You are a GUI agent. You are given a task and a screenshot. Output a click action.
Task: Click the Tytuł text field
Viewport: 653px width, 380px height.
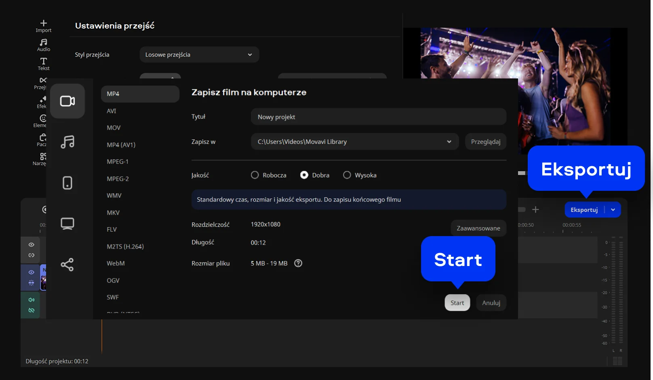(378, 117)
